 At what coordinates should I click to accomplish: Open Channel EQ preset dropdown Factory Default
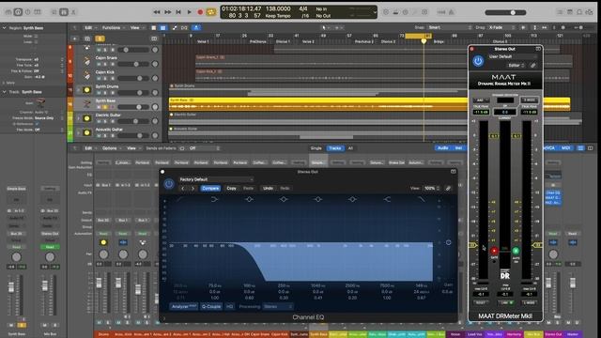click(x=216, y=179)
